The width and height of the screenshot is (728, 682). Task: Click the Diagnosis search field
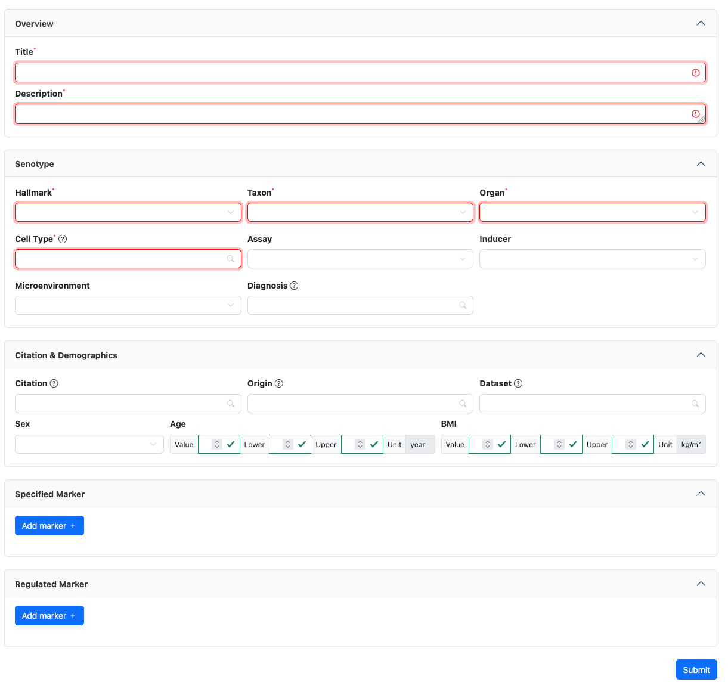360,305
